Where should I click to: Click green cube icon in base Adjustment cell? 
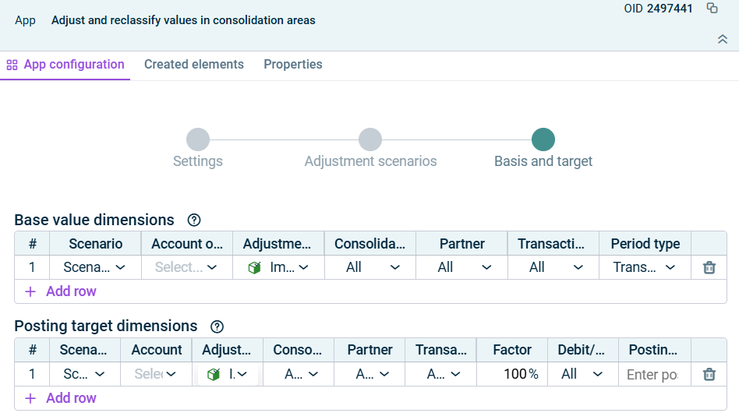(254, 267)
